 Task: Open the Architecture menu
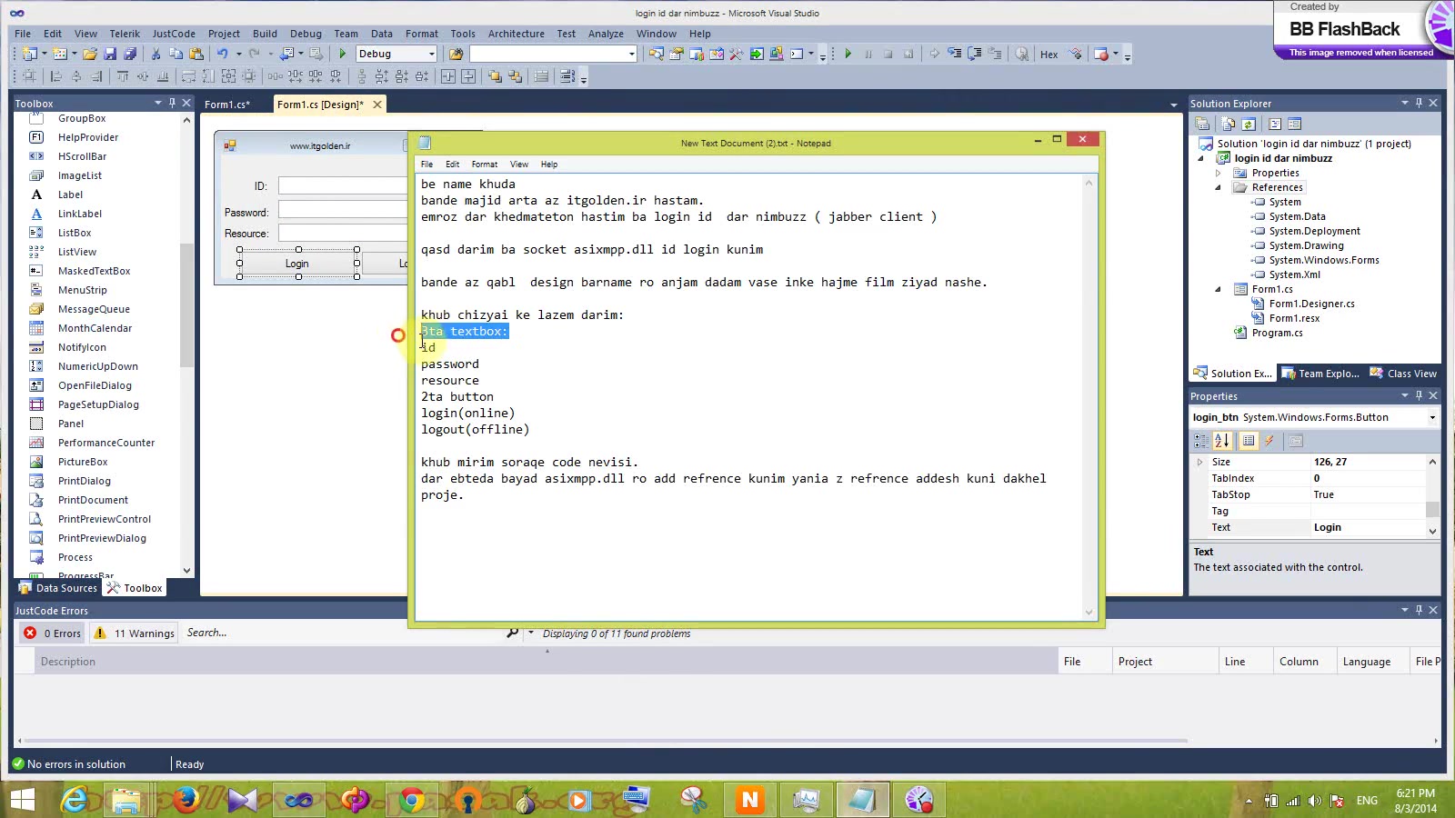click(516, 34)
